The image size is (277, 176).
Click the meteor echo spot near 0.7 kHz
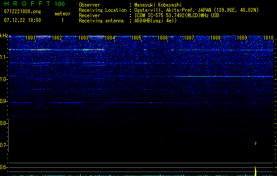point(255,143)
